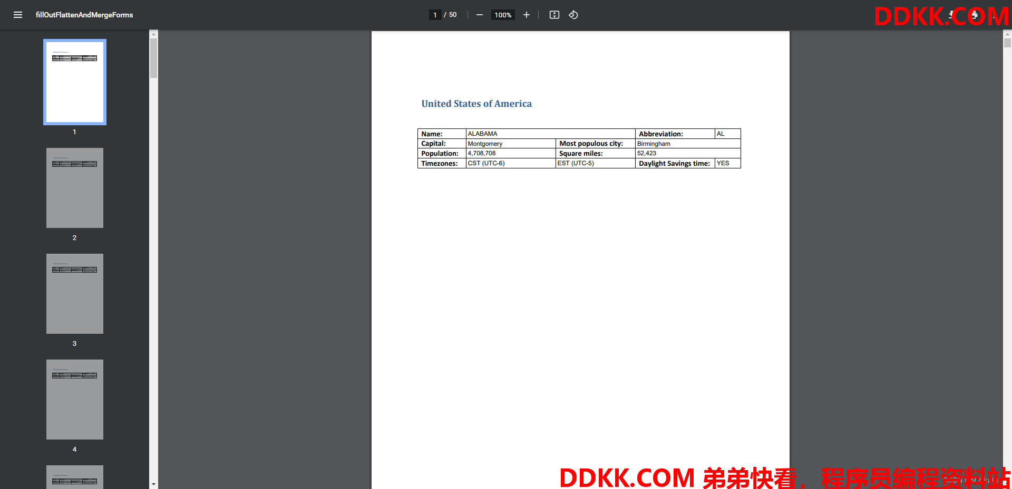Select the page number input field
The height and width of the screenshot is (489, 1012).
click(435, 15)
